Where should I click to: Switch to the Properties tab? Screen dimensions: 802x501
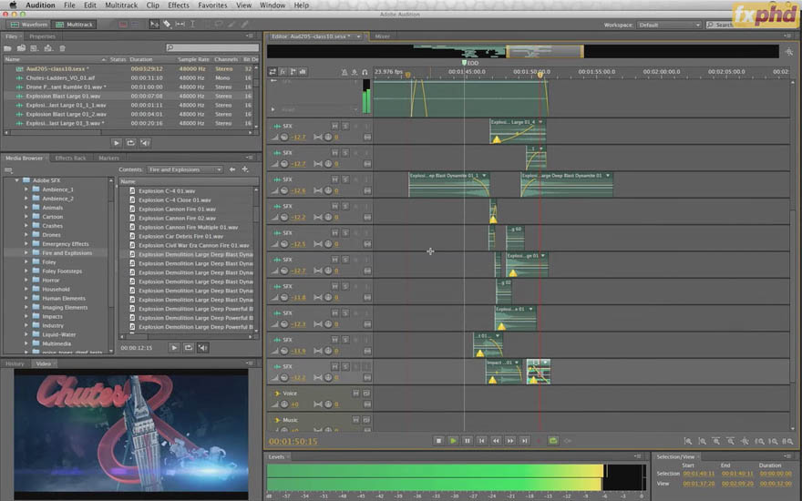pyautogui.click(x=42, y=36)
